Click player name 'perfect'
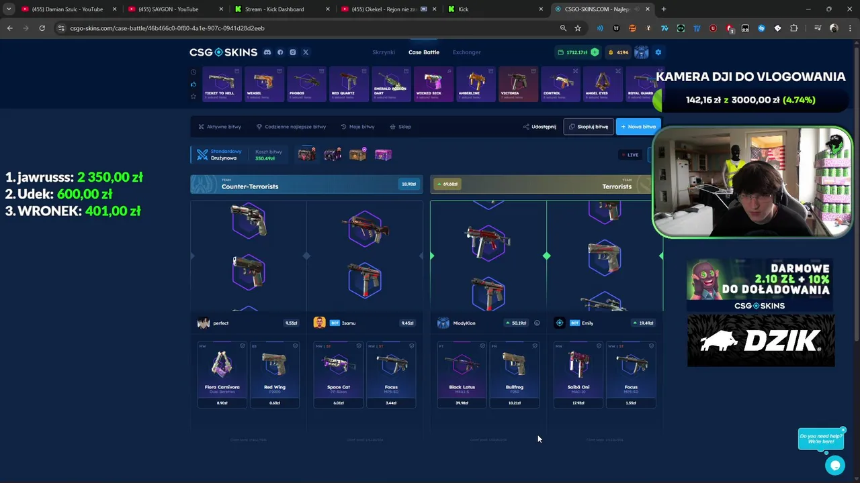Viewport: 860px width, 483px height. point(220,323)
